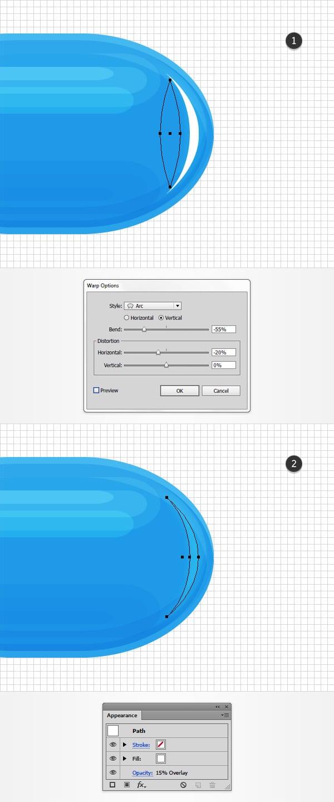Click Cancel in Warp Options dialog
334x802 pixels.
pyautogui.click(x=221, y=391)
